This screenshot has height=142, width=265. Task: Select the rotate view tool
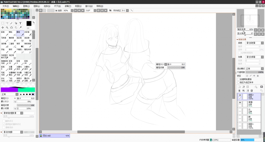point(11,28)
